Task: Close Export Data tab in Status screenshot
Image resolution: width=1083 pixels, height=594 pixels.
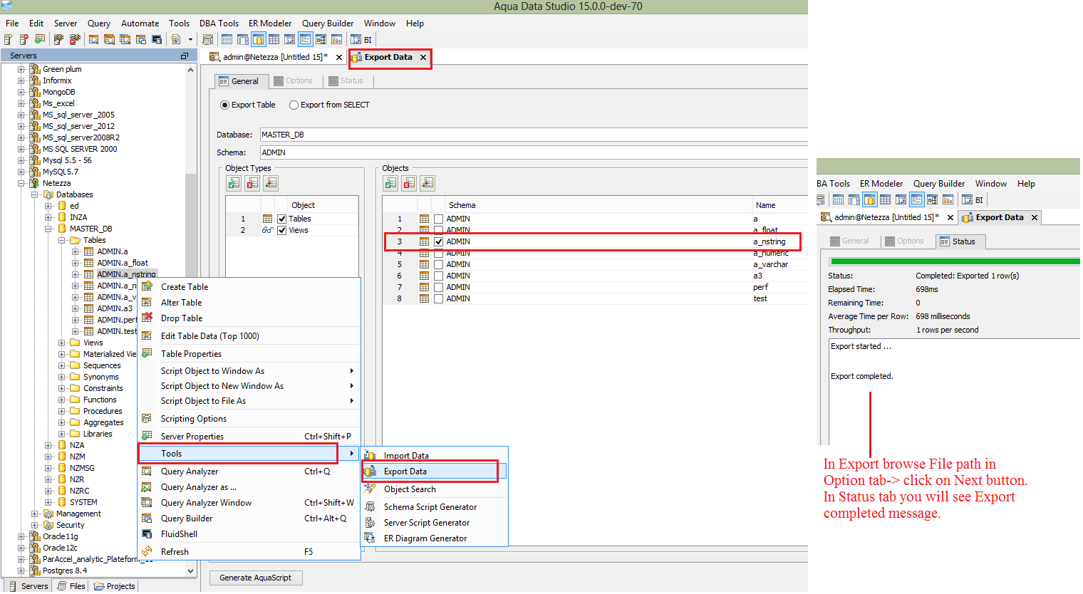Action: [x=1035, y=217]
